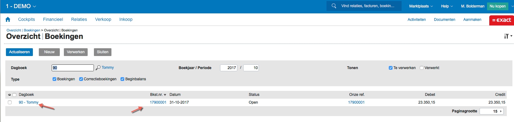Uncheck the Correctieboekingen checkbox
Viewport: 514px width, 122px height.
click(81, 79)
